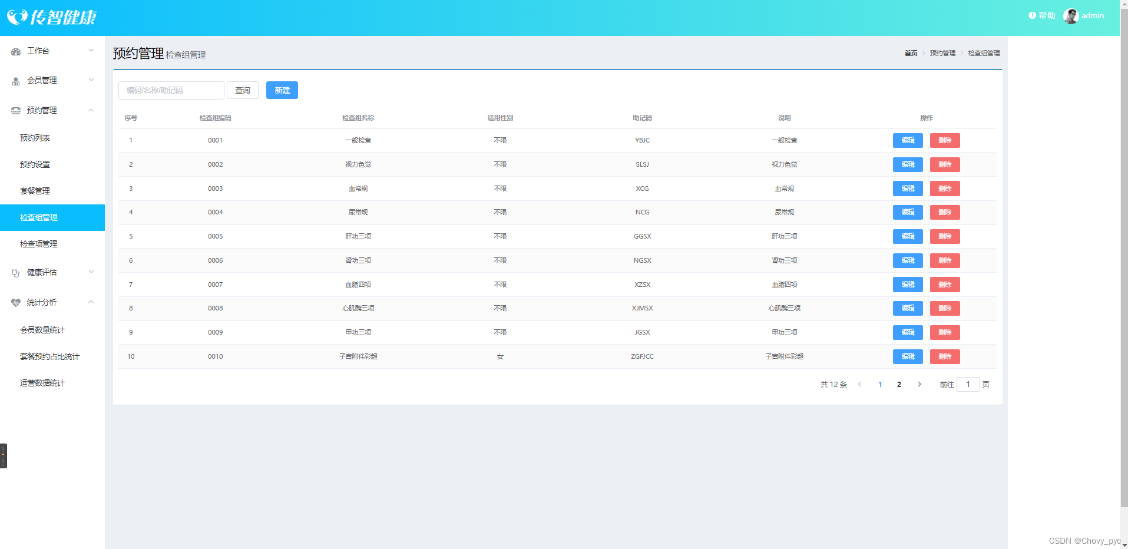1128x549 pixels.
Task: Click the 首页 breadcrumb link
Action: pyautogui.click(x=911, y=53)
